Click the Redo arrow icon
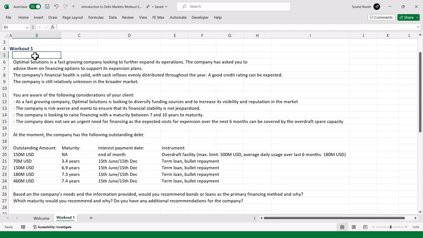This screenshot has height=238, width=423. click(66, 7)
